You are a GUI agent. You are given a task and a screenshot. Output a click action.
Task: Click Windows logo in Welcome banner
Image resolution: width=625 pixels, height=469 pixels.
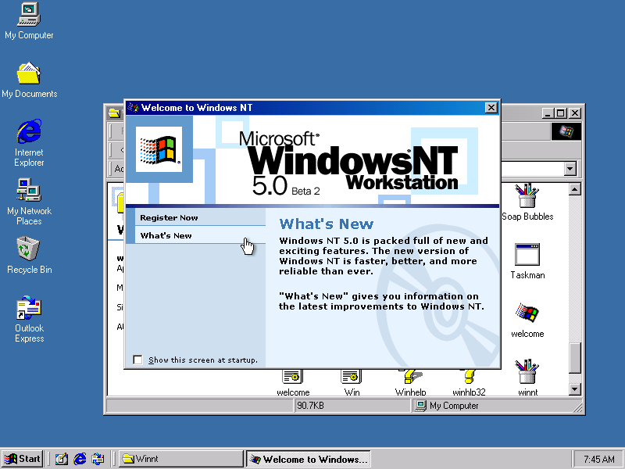159,149
